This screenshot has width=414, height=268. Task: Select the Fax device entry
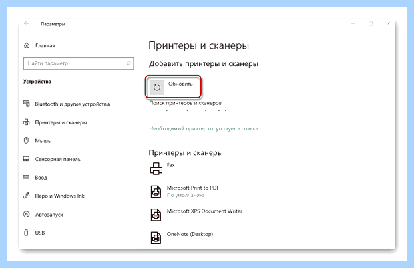tap(170, 165)
